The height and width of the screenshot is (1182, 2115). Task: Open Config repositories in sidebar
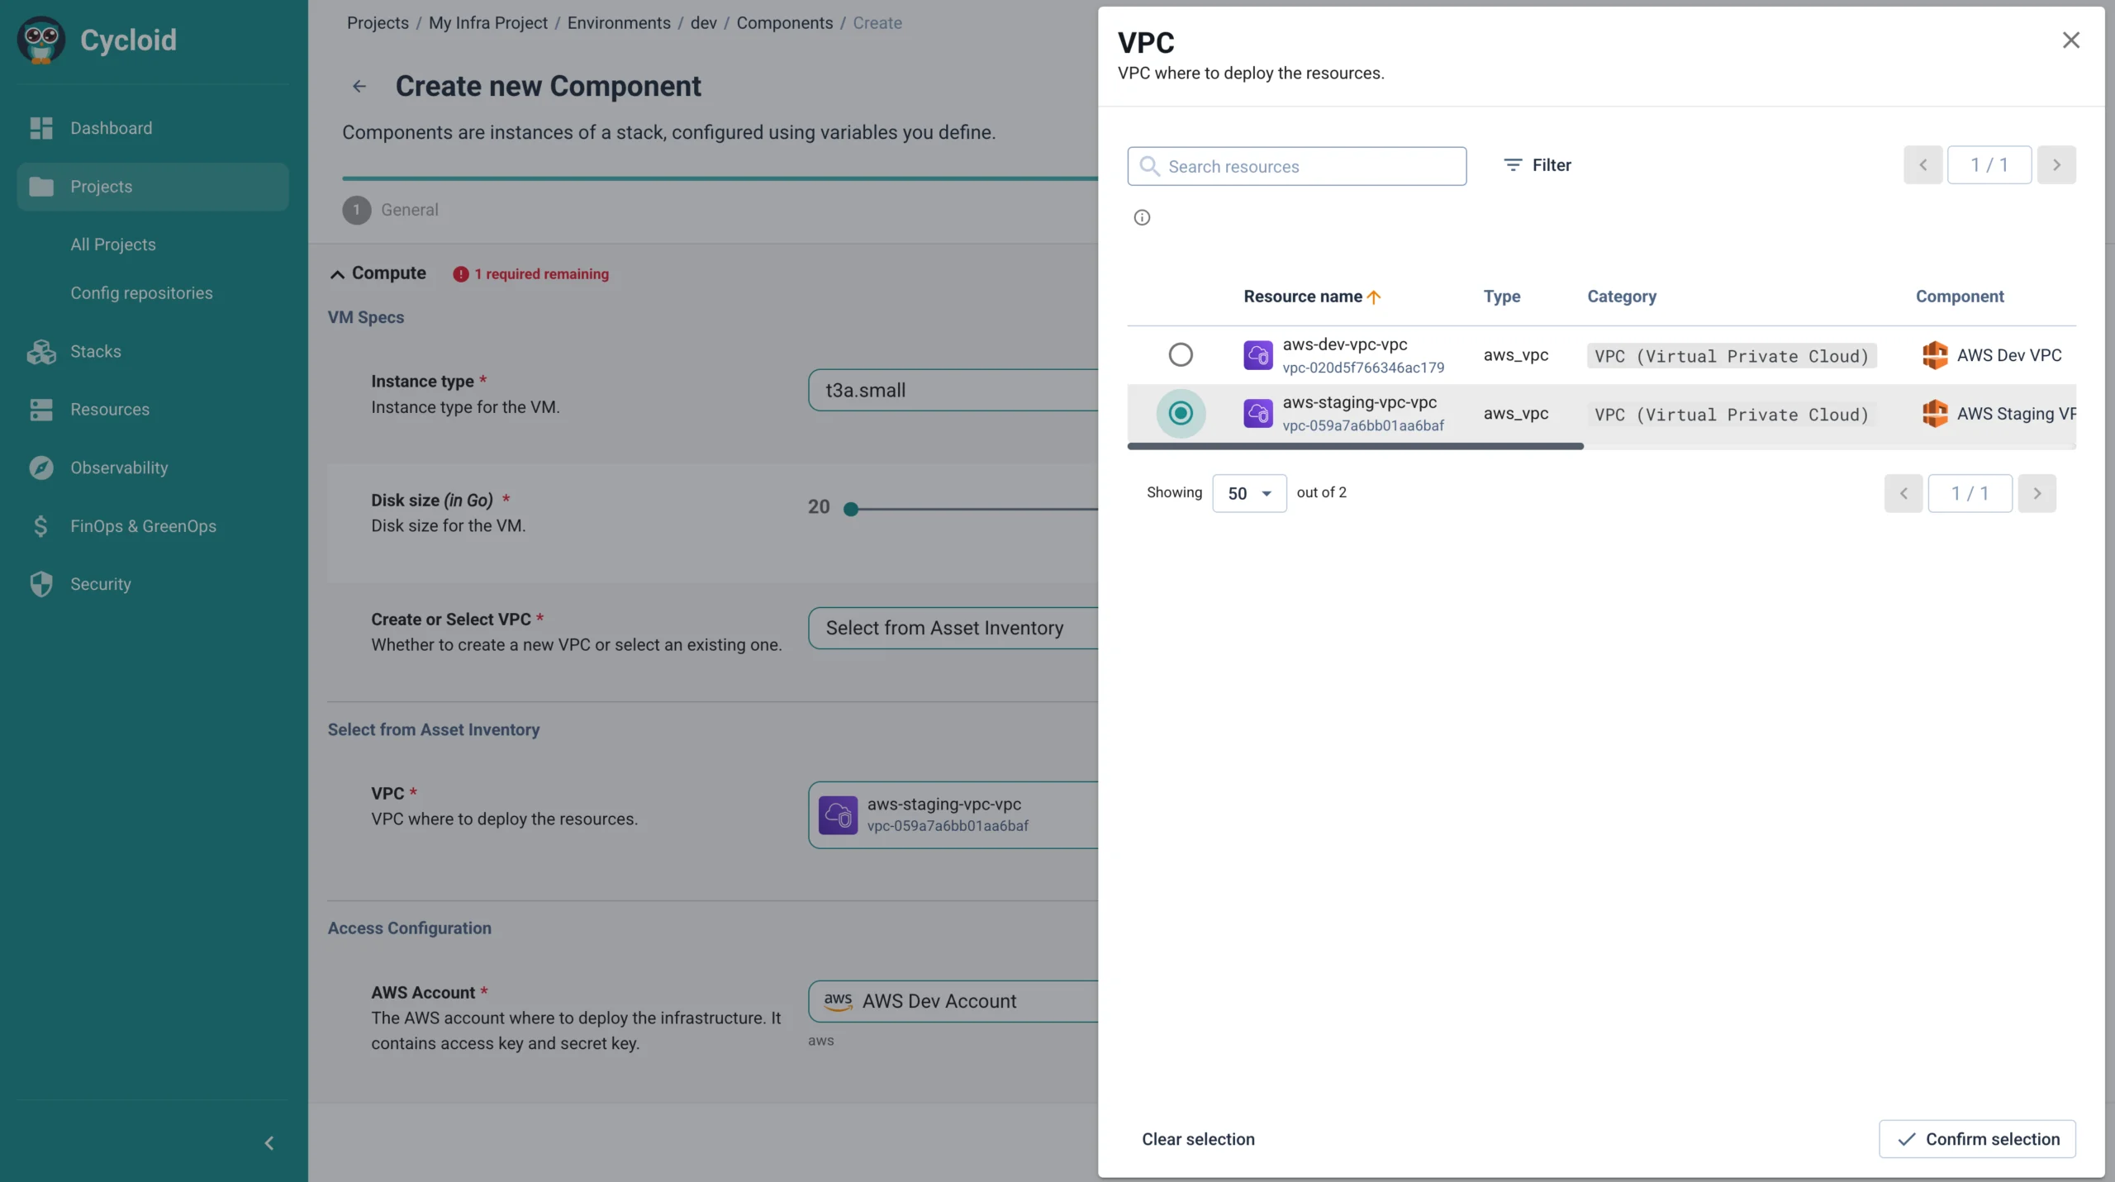(141, 293)
